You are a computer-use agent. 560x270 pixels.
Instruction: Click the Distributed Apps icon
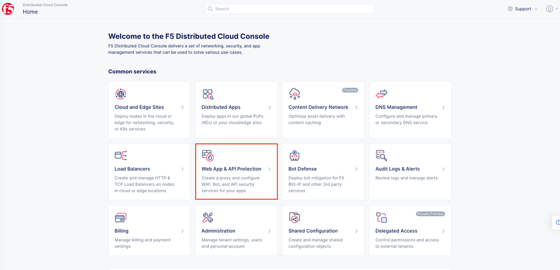208,94
